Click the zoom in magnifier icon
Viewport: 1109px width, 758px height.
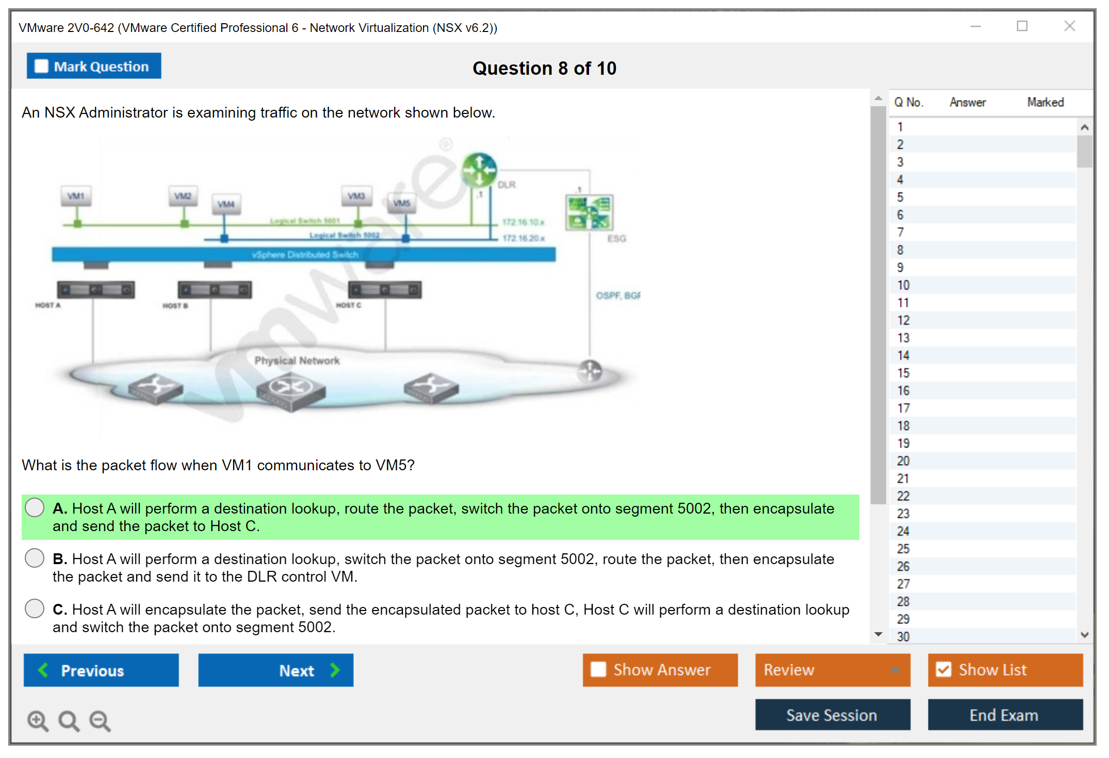click(38, 720)
